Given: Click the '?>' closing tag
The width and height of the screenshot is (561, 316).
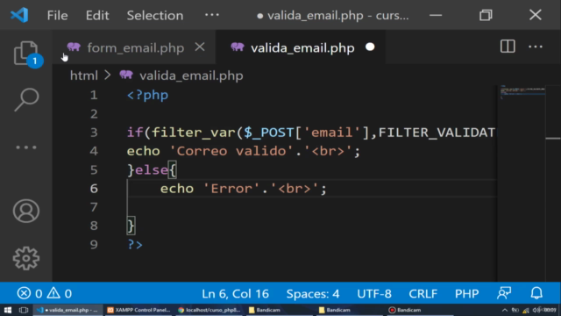Looking at the screenshot, I should pos(135,244).
